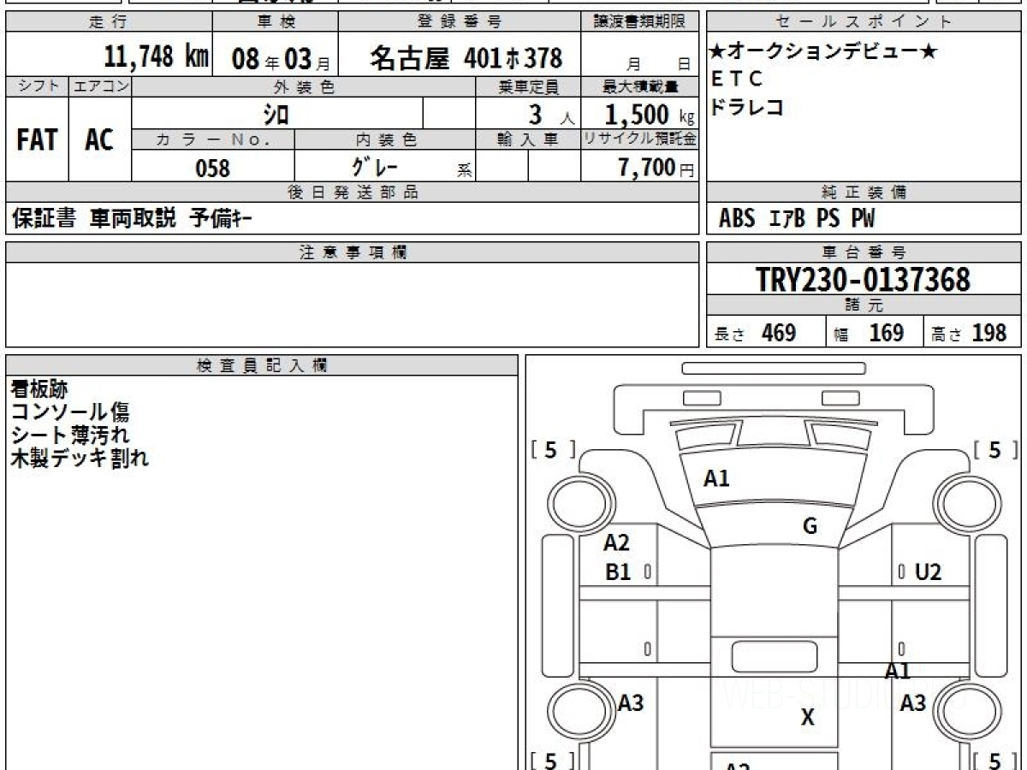The width and height of the screenshot is (1027, 770).
Task: Select ★オークションデビュー★ sales point
Action: [823, 52]
